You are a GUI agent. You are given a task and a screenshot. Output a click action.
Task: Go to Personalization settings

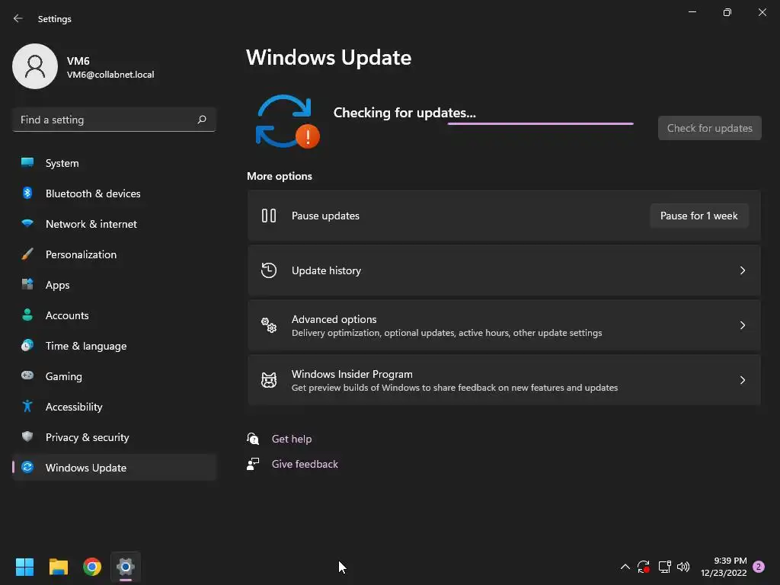114,254
